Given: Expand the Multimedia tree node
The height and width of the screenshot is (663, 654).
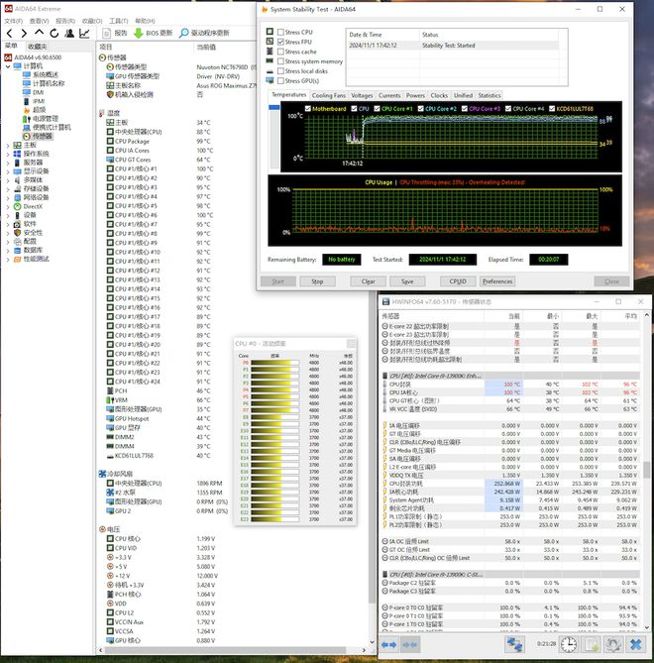Looking at the screenshot, I should coord(8,180).
